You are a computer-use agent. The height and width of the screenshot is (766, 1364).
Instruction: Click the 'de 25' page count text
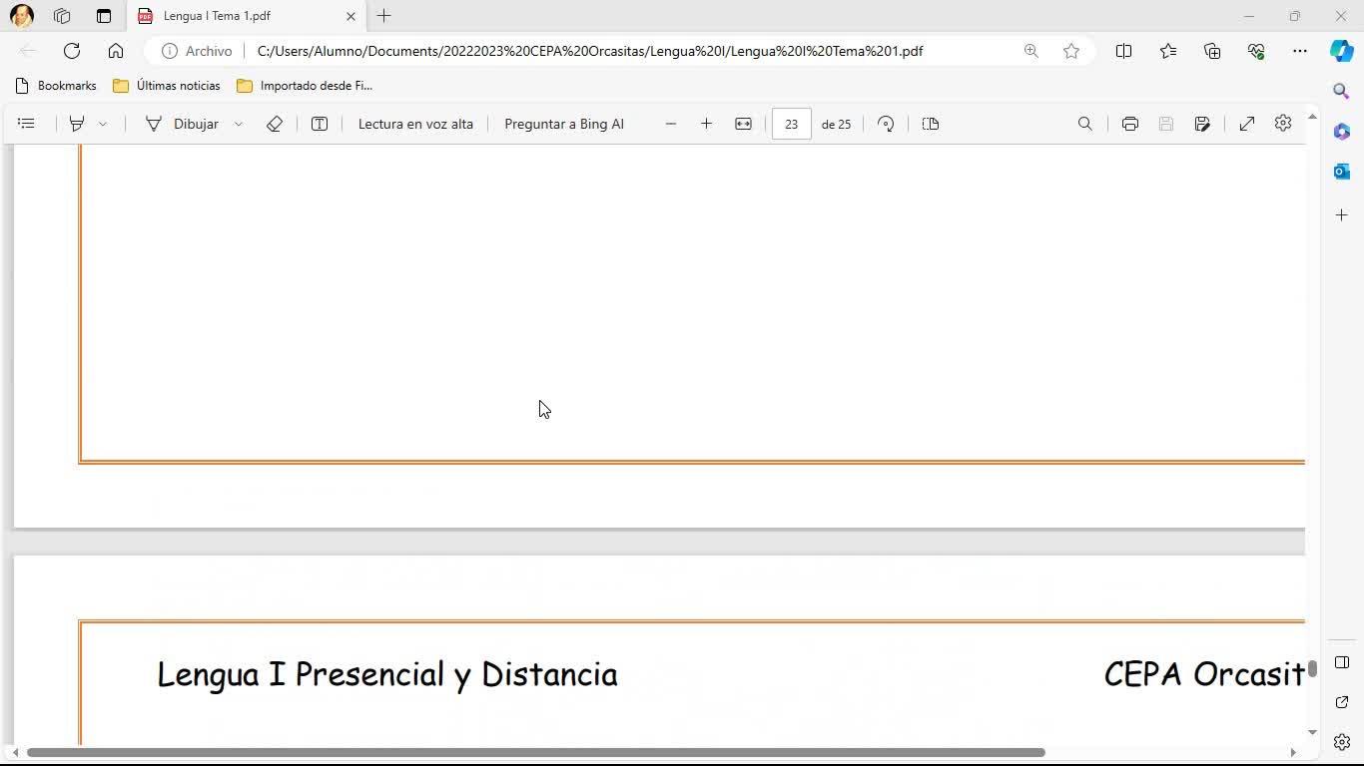click(836, 124)
